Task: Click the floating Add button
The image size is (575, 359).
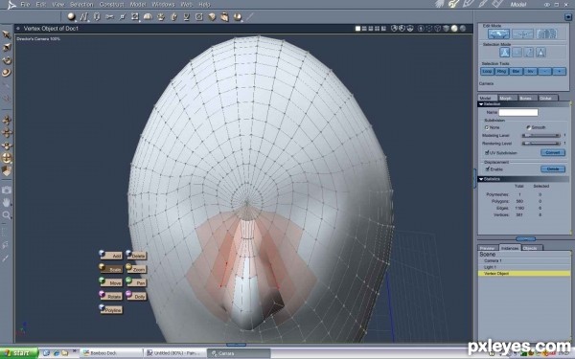Action: [111, 256]
